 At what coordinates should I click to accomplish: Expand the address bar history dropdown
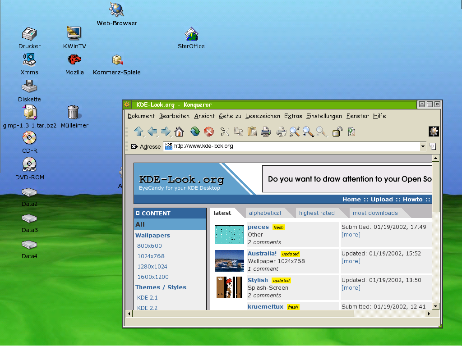click(423, 146)
